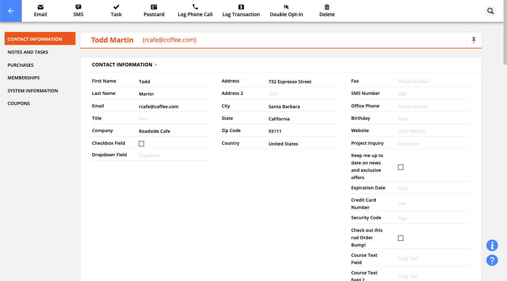507x281 pixels.
Task: Open the Project Inquiry dropdown
Action: (433, 143)
